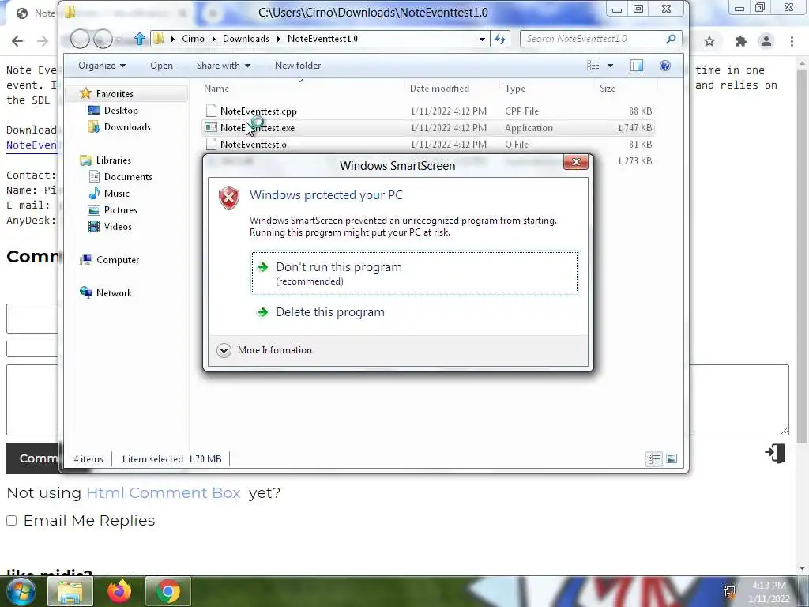Click Open in Explorer toolbar

pyautogui.click(x=161, y=66)
